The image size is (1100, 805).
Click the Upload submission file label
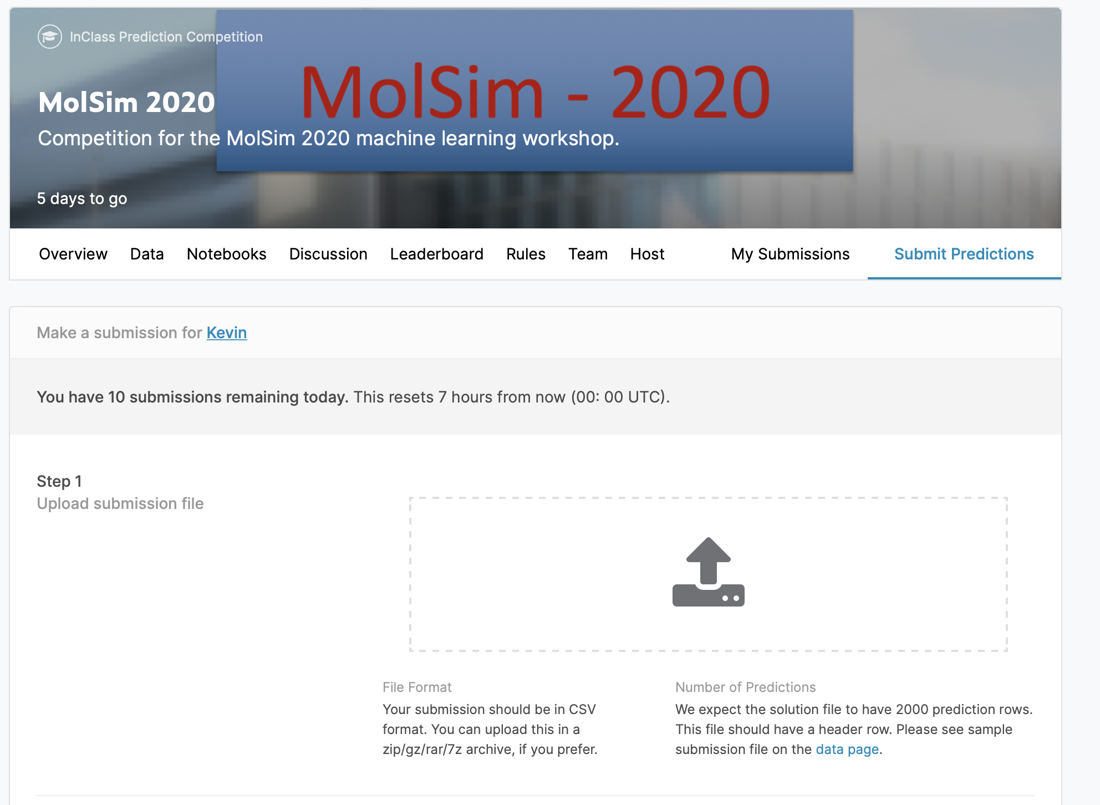[x=120, y=503]
